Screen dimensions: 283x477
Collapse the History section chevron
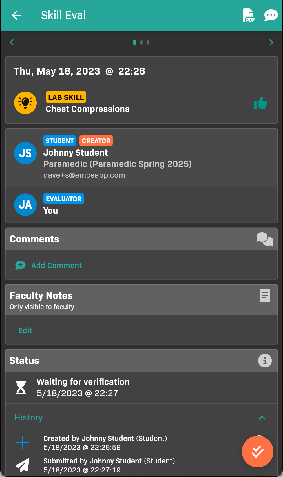262,418
